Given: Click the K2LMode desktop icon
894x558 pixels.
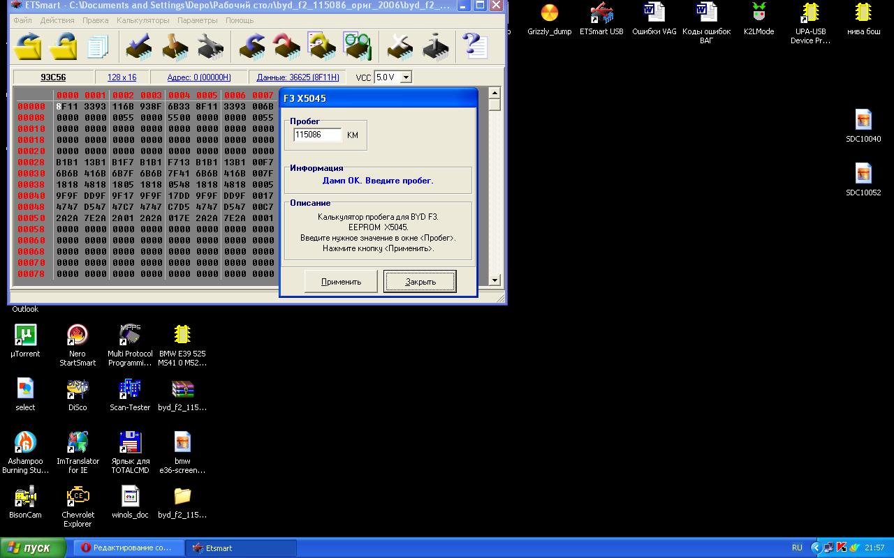Looking at the screenshot, I should point(759,20).
